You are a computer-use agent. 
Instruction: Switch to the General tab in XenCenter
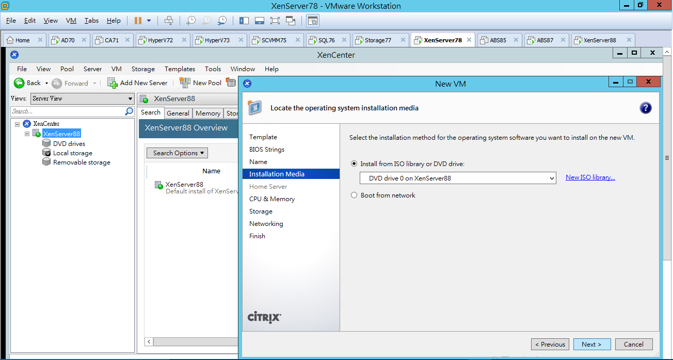(x=178, y=113)
